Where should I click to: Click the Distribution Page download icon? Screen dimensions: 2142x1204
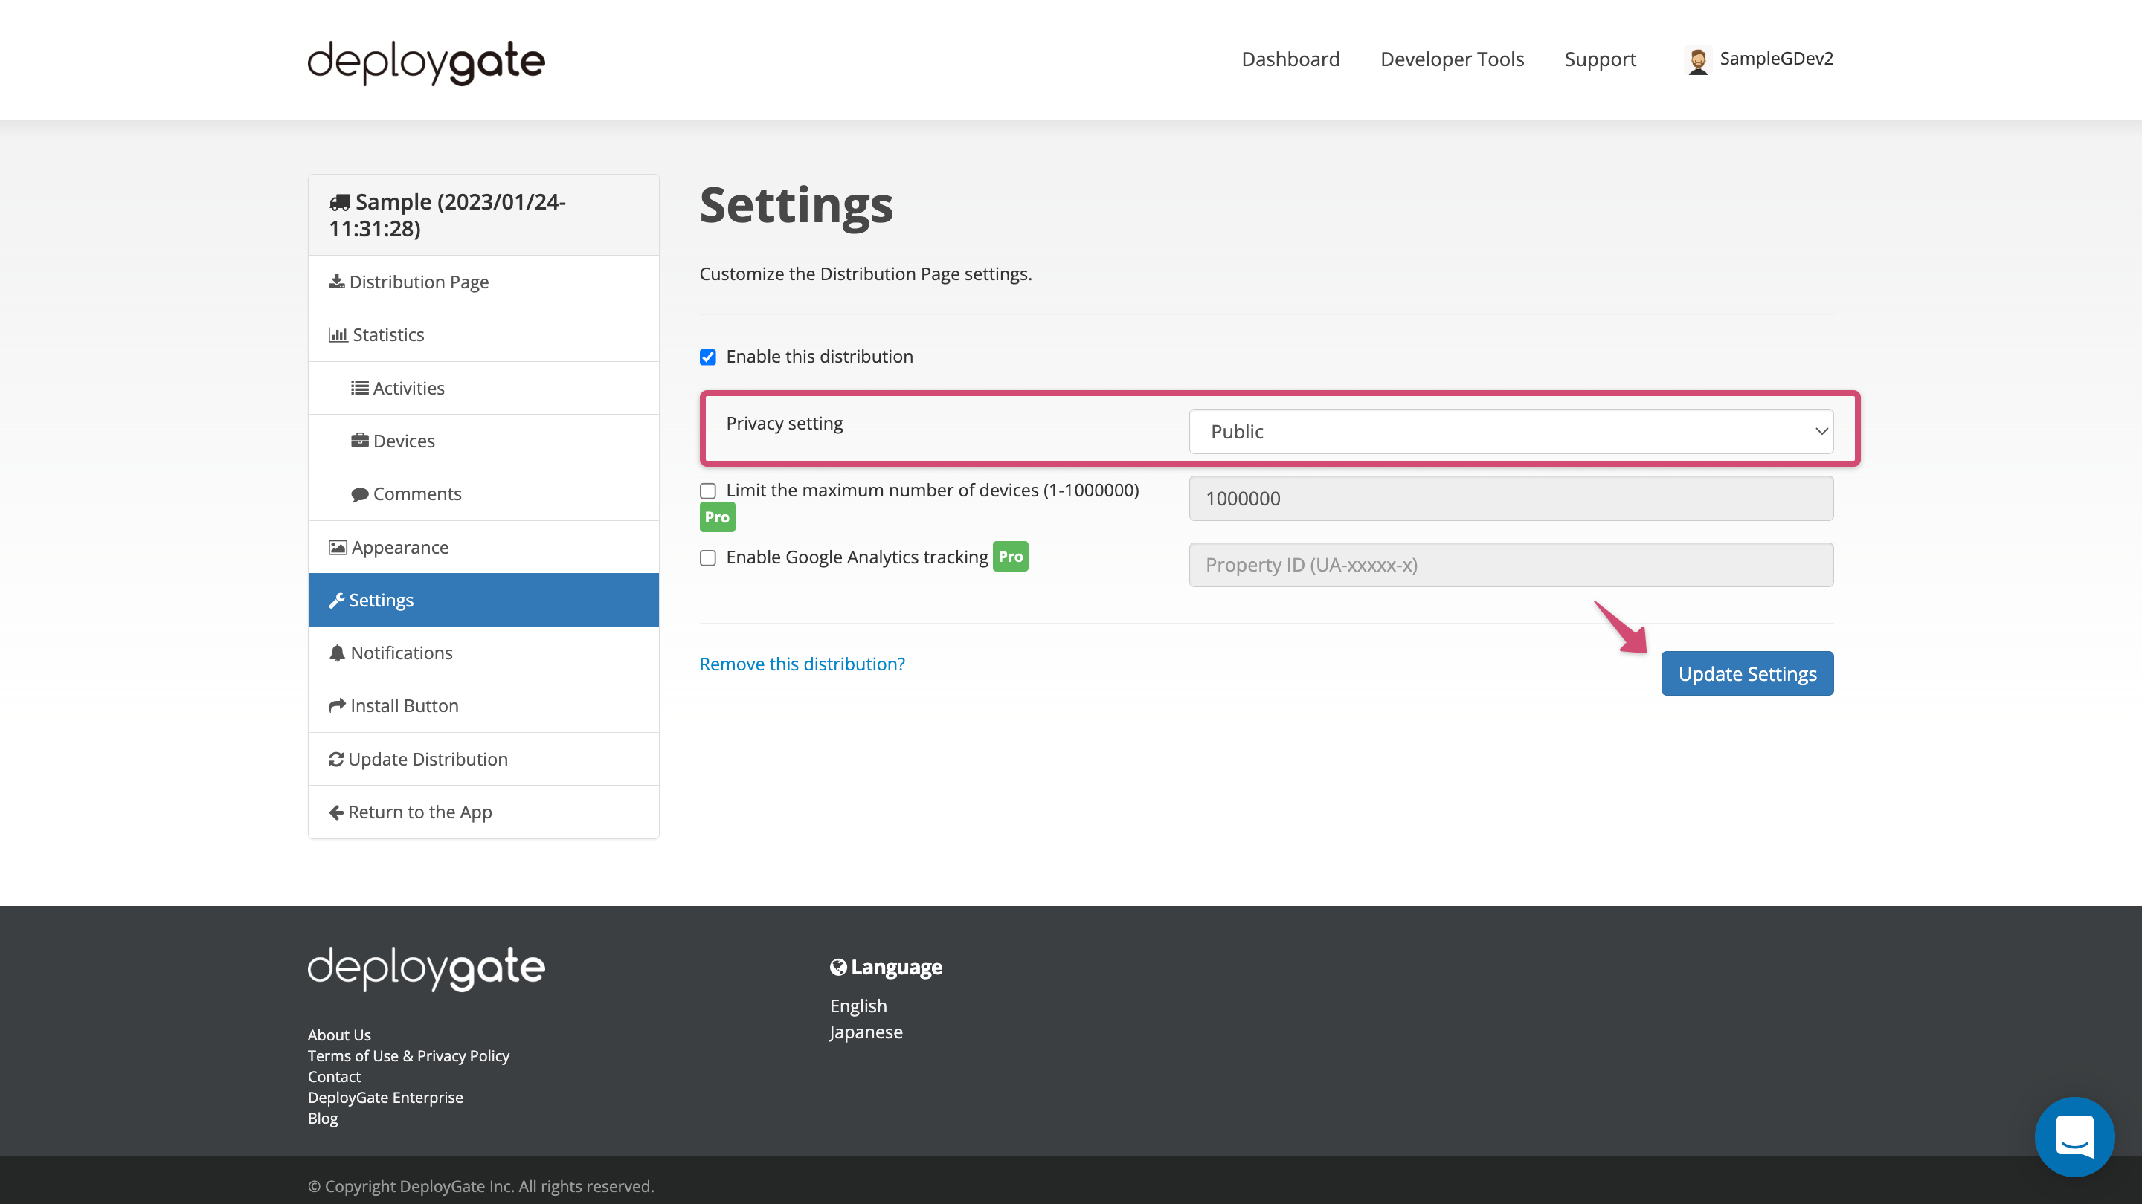pos(337,282)
